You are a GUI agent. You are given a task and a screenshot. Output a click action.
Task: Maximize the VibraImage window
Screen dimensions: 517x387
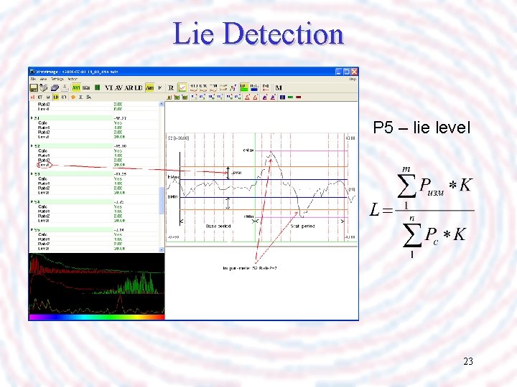click(x=347, y=72)
